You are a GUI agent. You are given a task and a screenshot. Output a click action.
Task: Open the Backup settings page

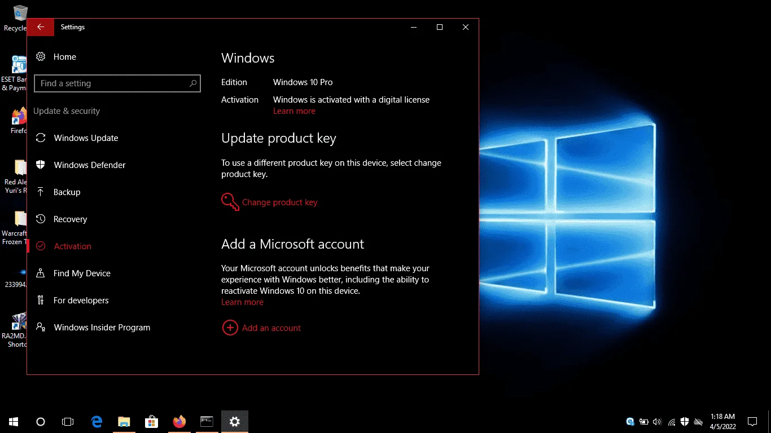pos(58,192)
